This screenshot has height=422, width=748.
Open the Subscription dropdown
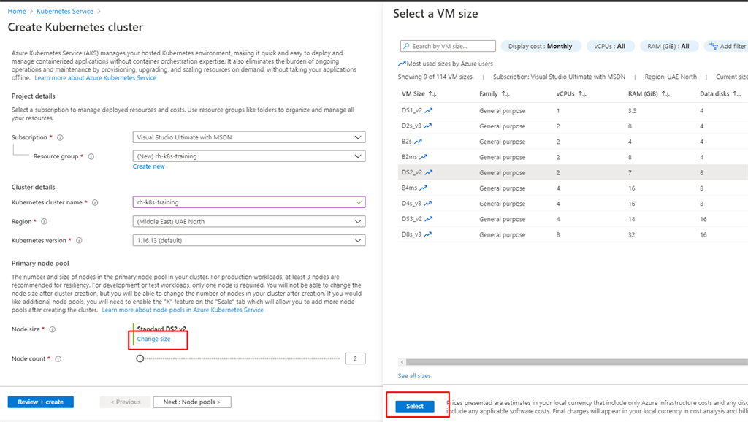click(249, 137)
